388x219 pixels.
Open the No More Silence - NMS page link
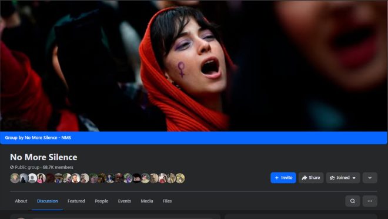tap(48, 138)
